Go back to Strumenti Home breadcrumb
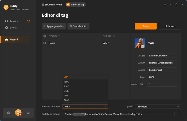 tap(52, 5)
